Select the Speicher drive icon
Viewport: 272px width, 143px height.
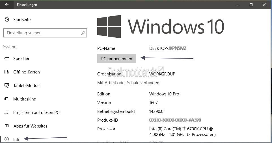click(x=7, y=58)
